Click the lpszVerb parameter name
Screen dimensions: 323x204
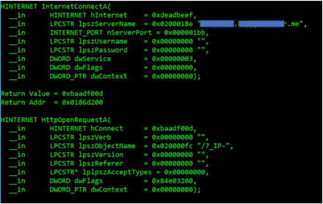tap(95, 137)
